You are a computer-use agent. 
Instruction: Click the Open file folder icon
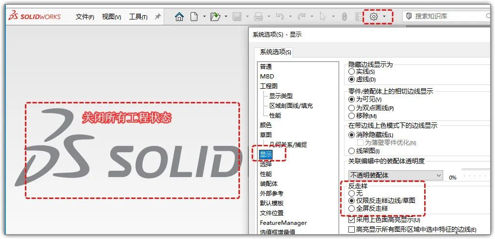click(x=215, y=17)
